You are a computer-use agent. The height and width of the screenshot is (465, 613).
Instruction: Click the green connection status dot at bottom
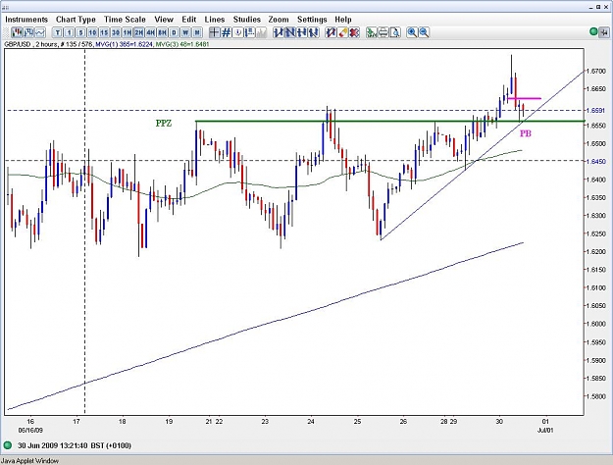tap(8, 445)
